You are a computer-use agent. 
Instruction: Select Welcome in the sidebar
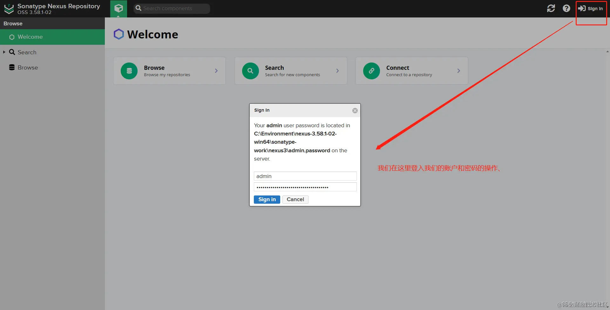(x=52, y=37)
